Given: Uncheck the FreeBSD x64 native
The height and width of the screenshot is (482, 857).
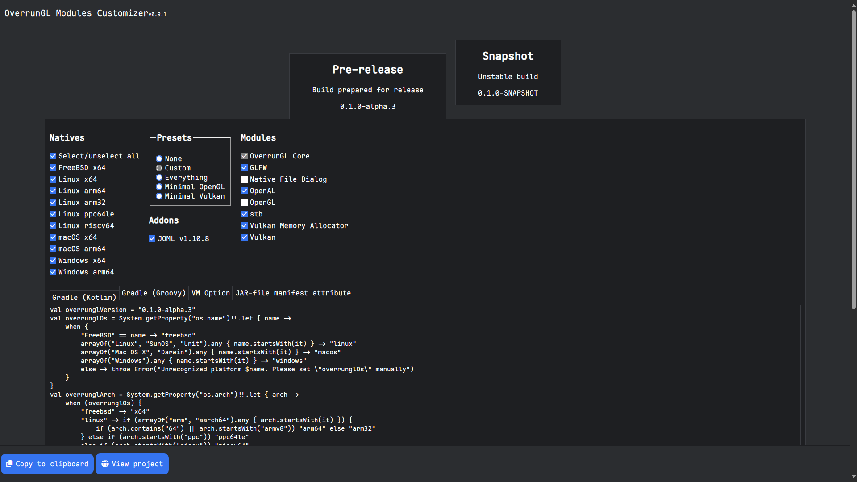Looking at the screenshot, I should click(53, 168).
